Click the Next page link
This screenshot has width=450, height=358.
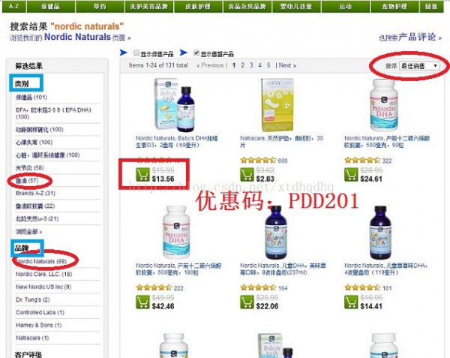click(x=286, y=65)
